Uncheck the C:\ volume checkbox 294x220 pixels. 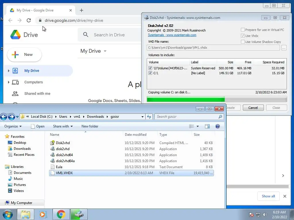pyautogui.click(x=150, y=73)
